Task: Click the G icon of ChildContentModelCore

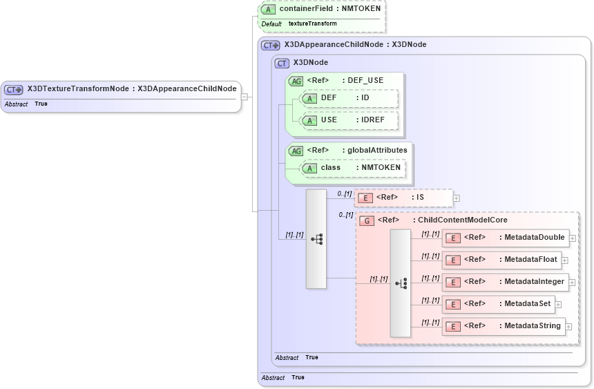Action: click(367, 221)
